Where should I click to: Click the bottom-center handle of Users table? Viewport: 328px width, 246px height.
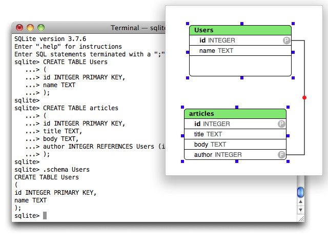tap(242, 78)
